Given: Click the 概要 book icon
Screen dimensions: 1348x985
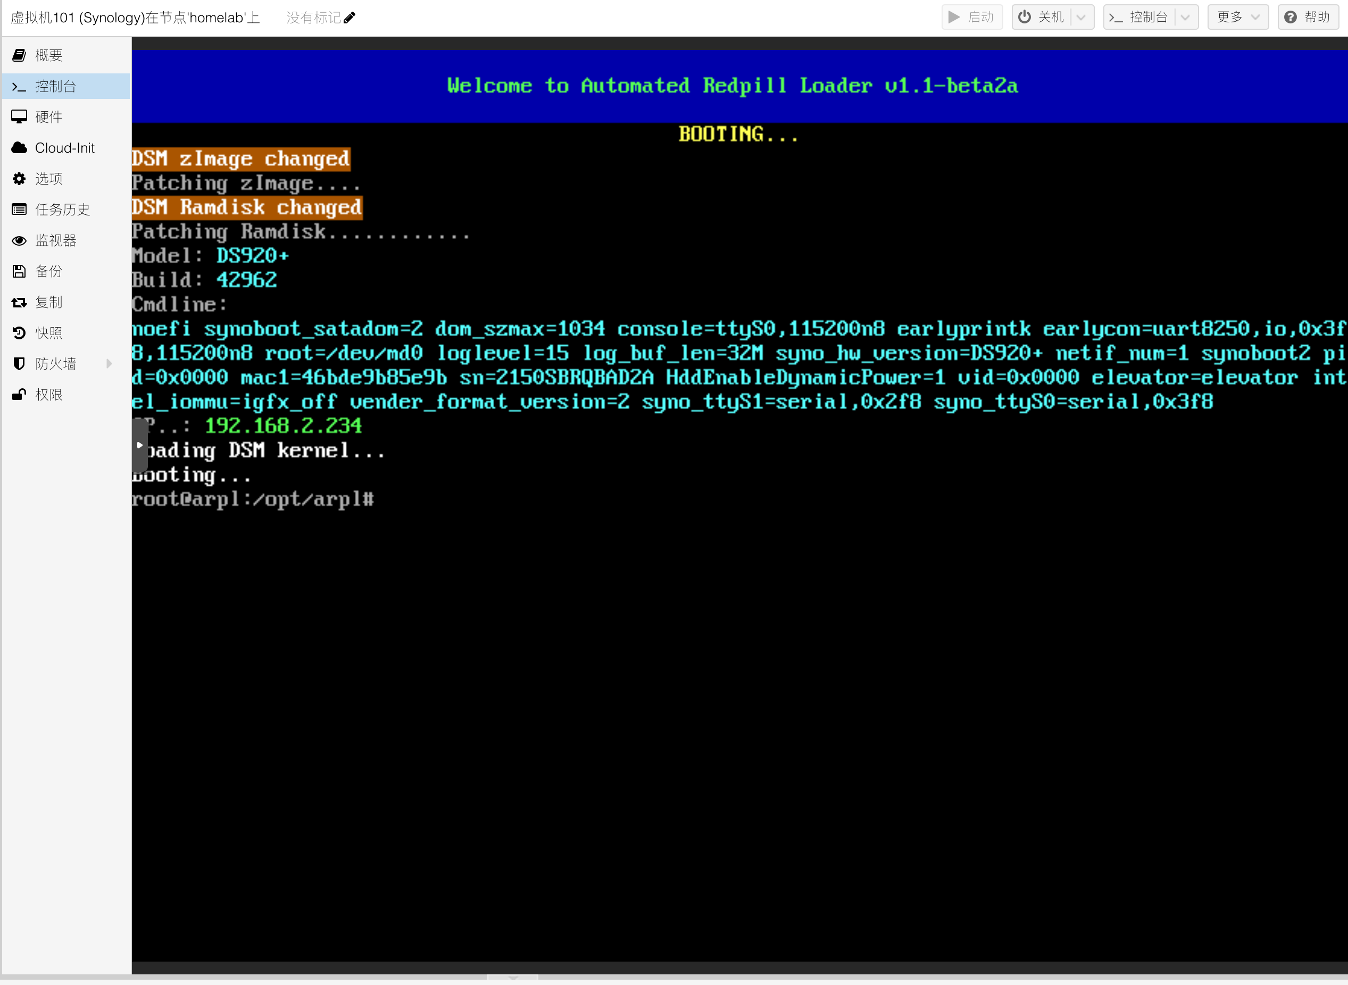Looking at the screenshot, I should (19, 55).
